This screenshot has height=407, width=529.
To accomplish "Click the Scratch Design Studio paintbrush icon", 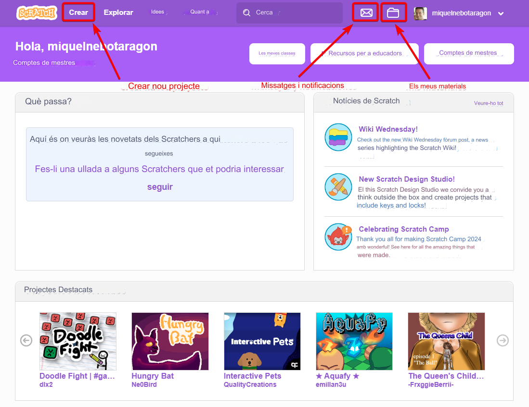I will (338, 187).
